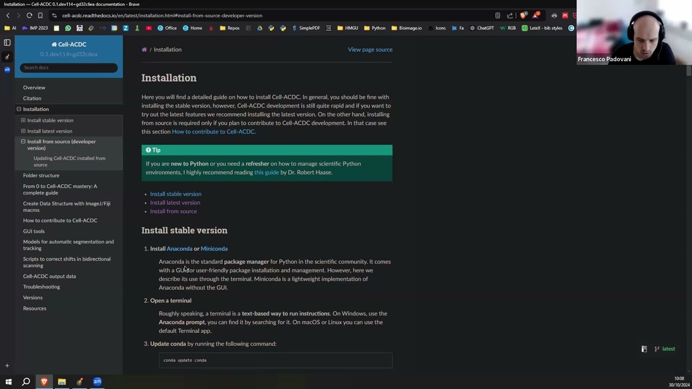Click the Cell-ACDC home title in the sidebar header
This screenshot has width=692, height=389.
point(69,44)
